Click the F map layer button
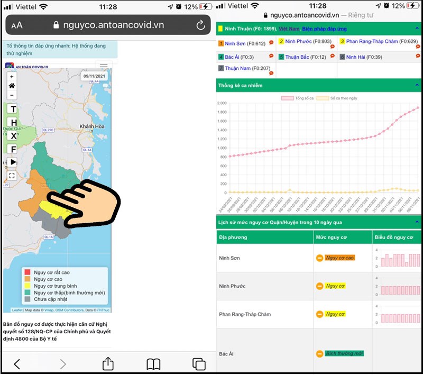This screenshot has height=375, width=423. pos(13,149)
